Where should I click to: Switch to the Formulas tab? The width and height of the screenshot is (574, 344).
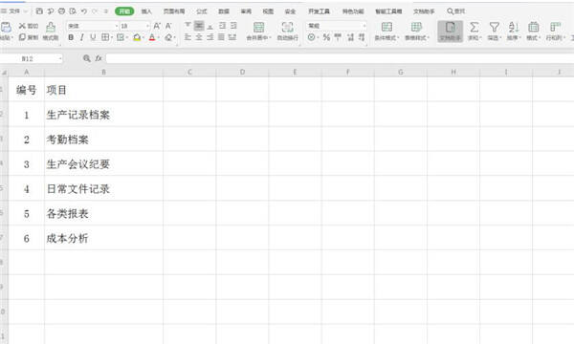202,11
